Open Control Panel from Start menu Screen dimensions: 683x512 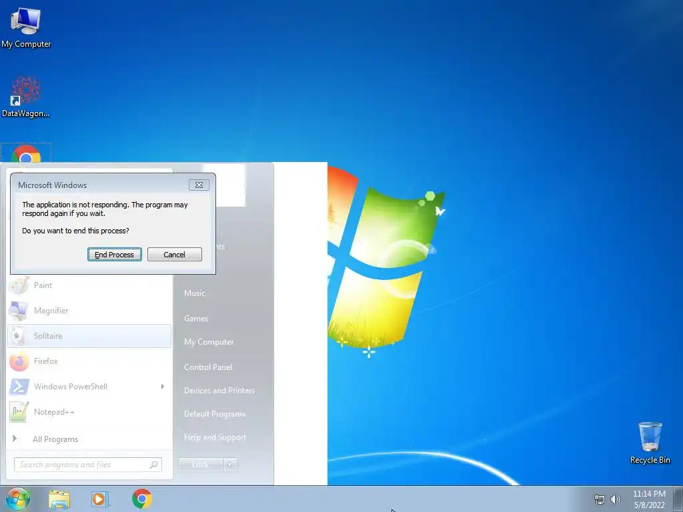tap(208, 367)
